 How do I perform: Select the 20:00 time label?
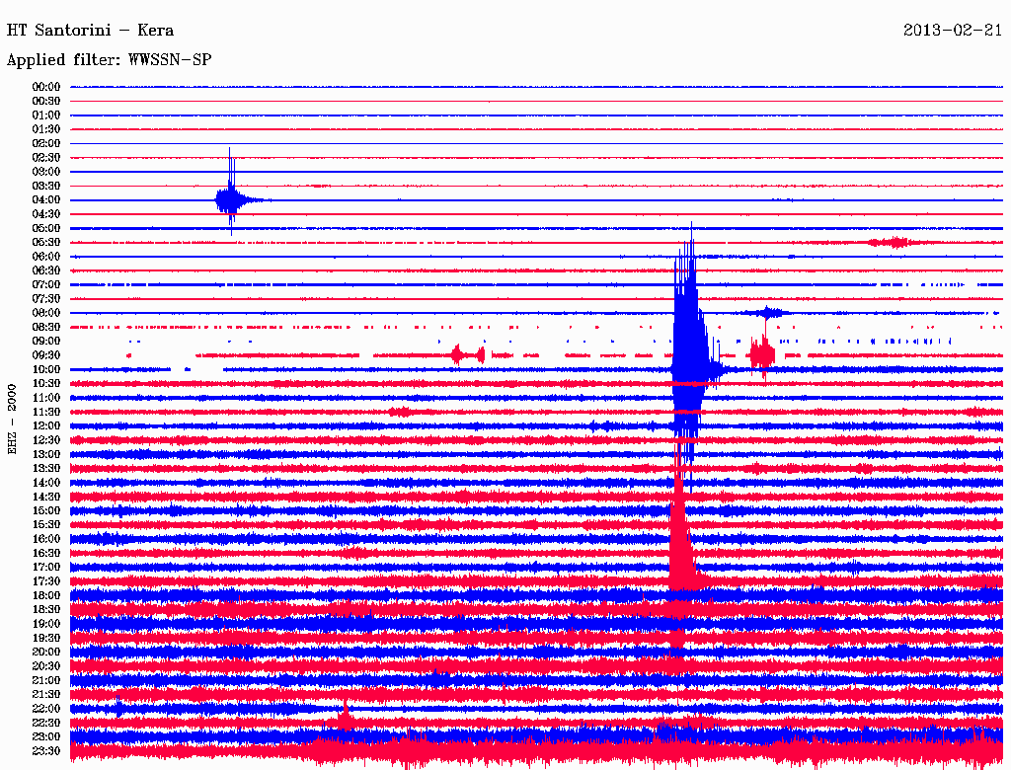pos(46,652)
